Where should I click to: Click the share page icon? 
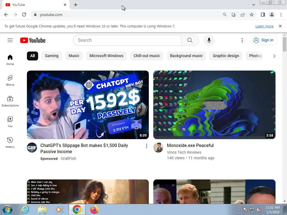(243, 15)
